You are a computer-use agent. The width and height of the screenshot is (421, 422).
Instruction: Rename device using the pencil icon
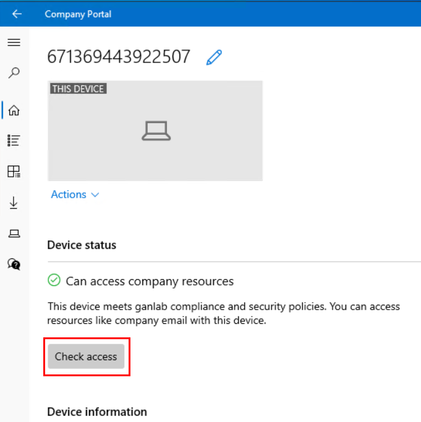click(214, 57)
